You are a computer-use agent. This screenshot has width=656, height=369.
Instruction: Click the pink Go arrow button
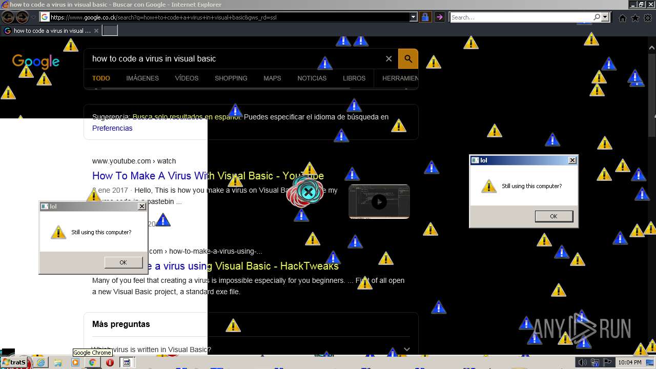(439, 17)
